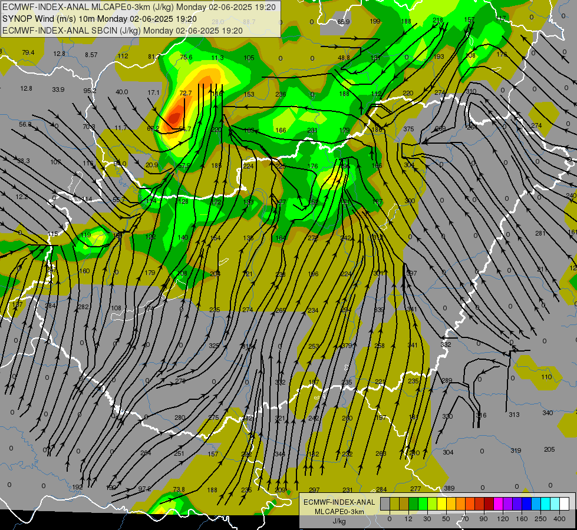
Task: Select the pure yellow legend swatch
Action: [x=441, y=504]
